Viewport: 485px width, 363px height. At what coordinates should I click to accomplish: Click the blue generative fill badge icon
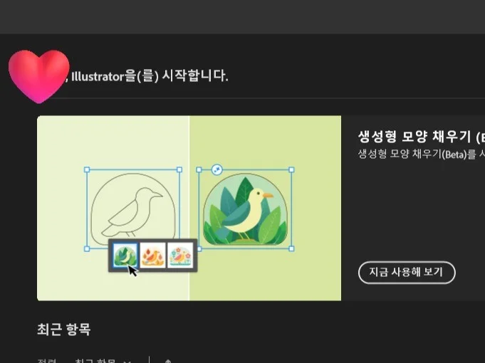(217, 169)
